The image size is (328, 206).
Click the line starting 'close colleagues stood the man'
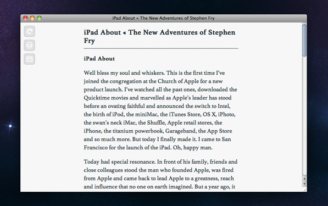[x=159, y=170]
